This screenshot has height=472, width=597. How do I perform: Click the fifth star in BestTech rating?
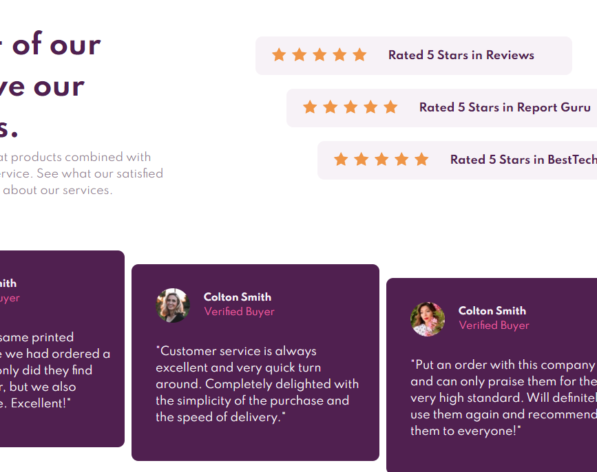[x=421, y=160]
